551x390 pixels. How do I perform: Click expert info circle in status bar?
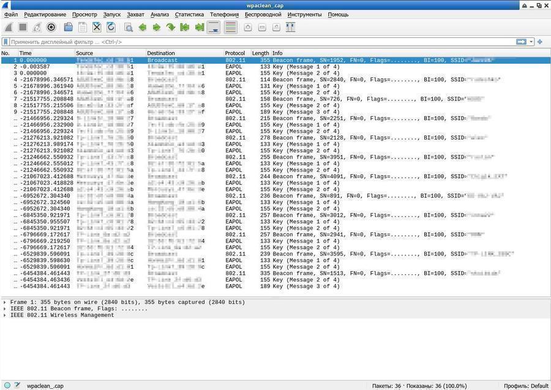pos(7,386)
